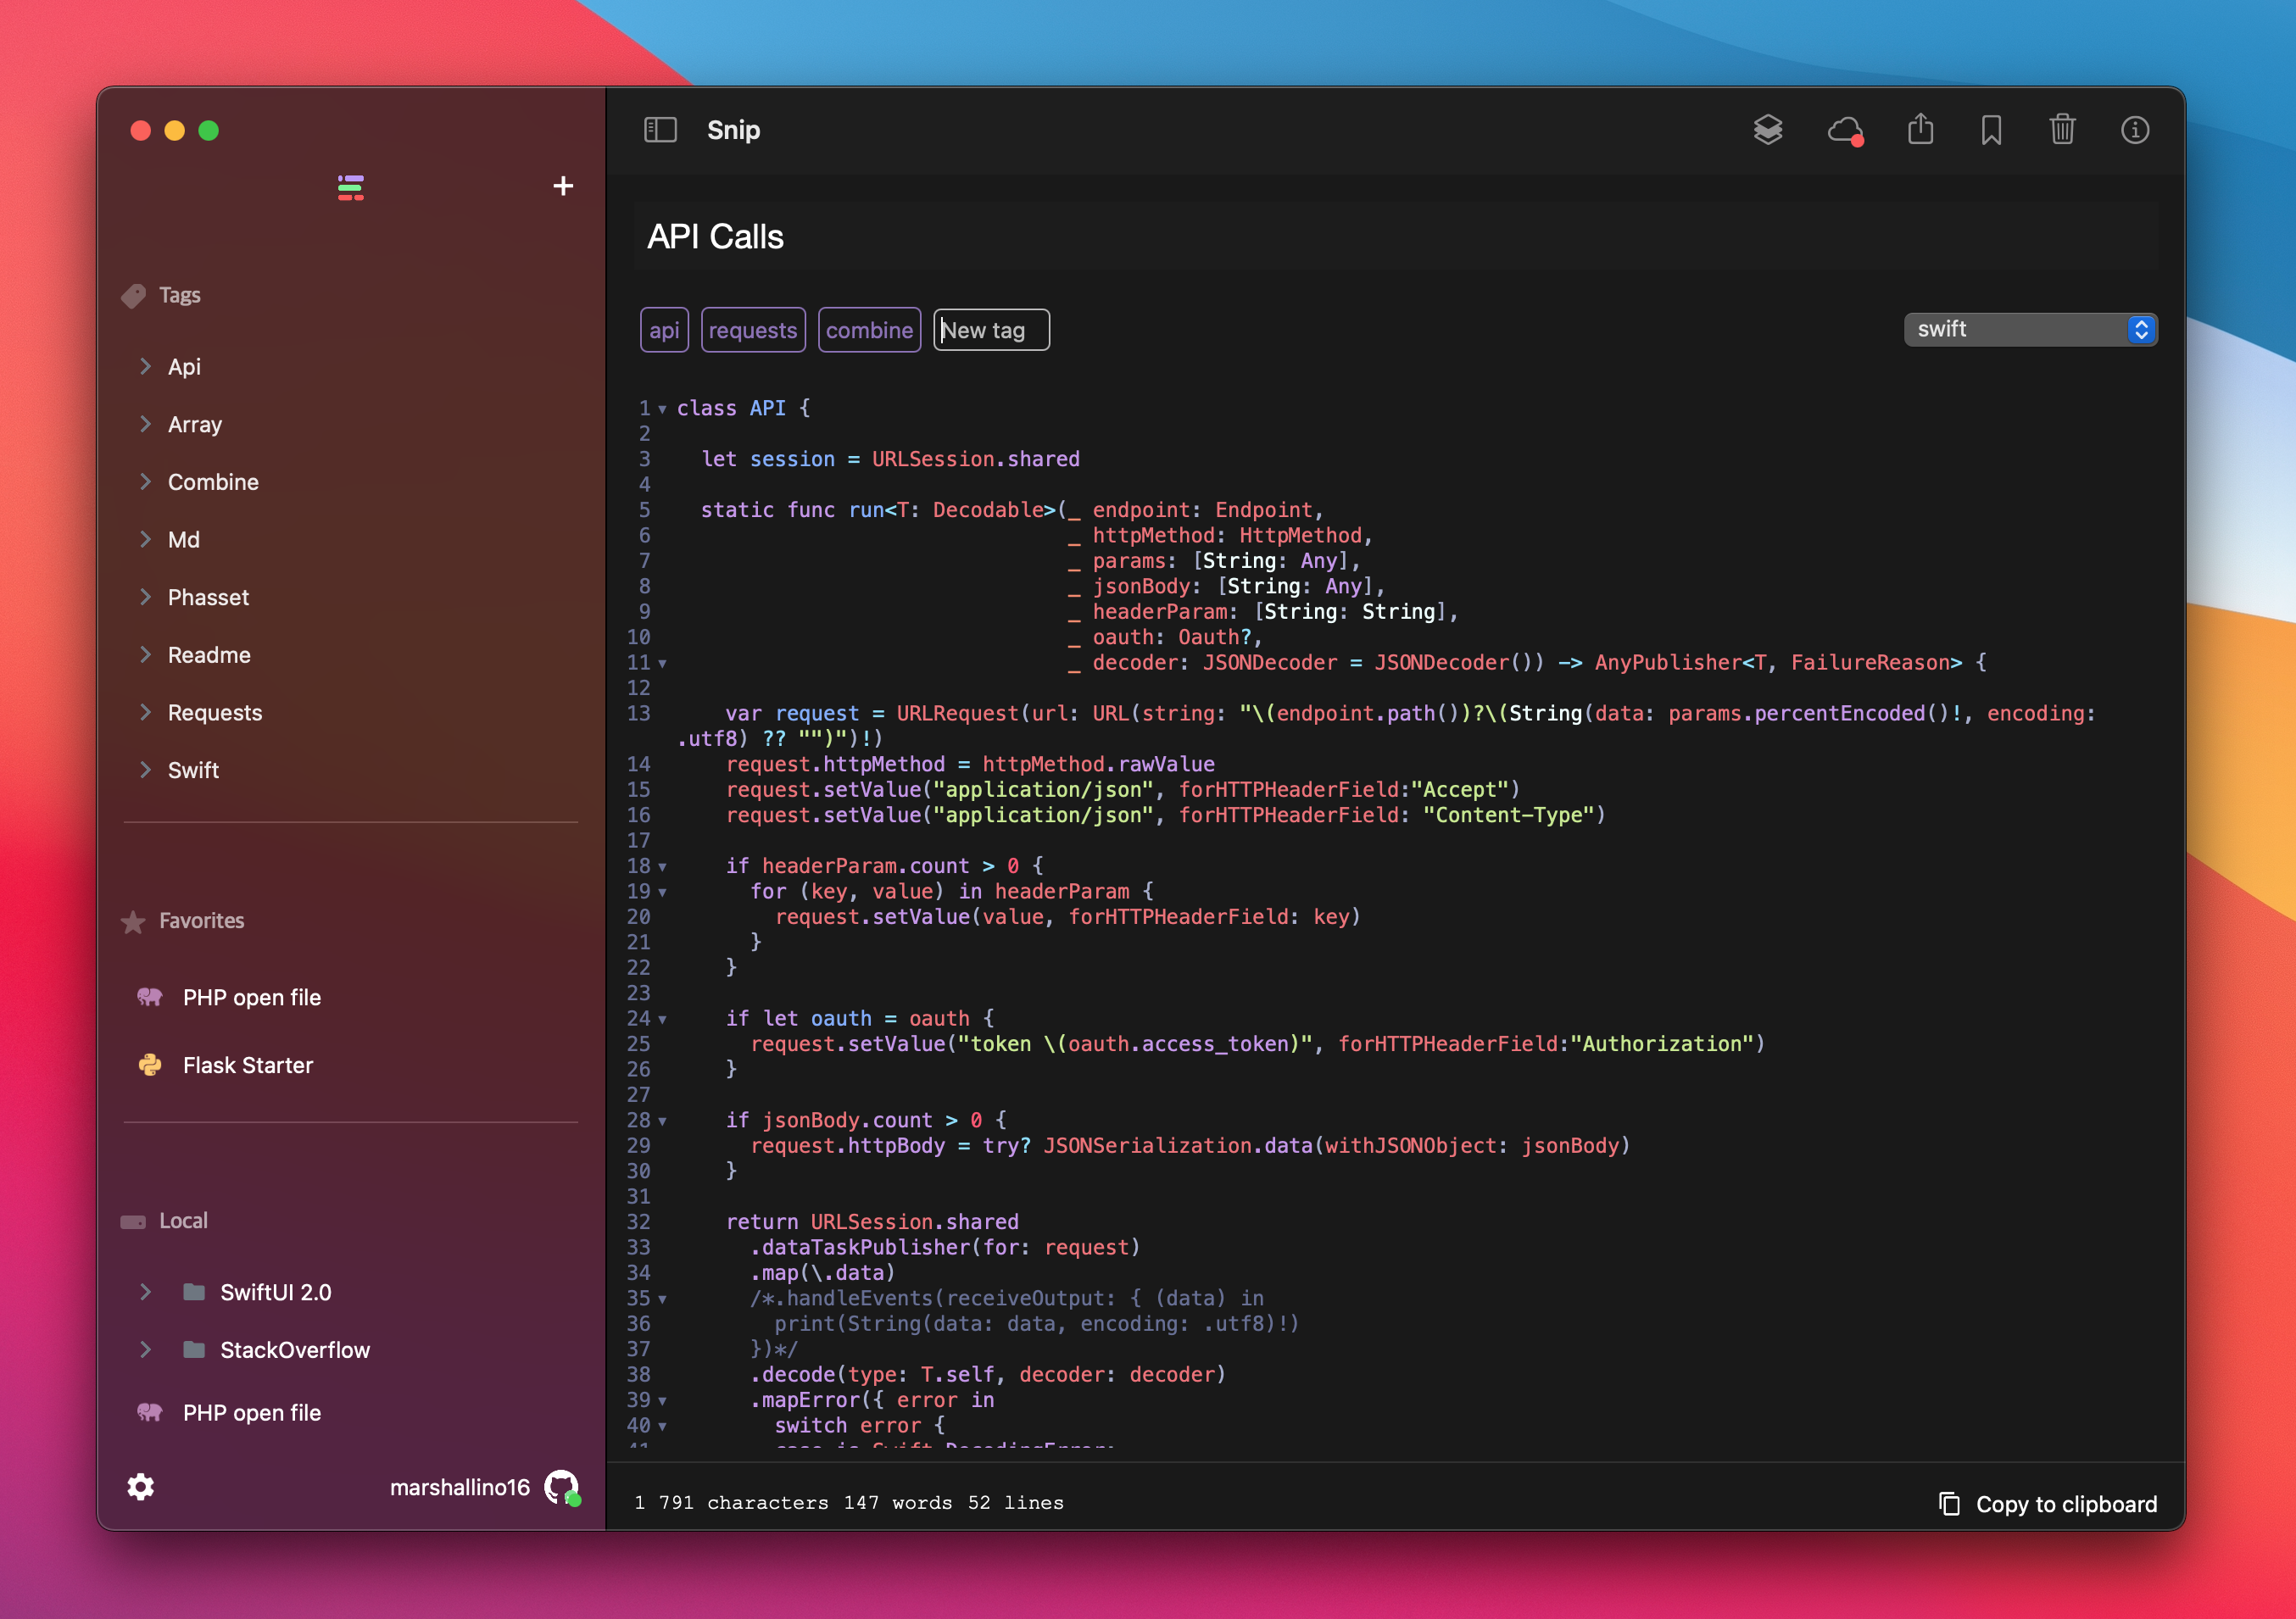Click the cloud sync icon
The height and width of the screenshot is (1619, 2296).
click(1845, 130)
